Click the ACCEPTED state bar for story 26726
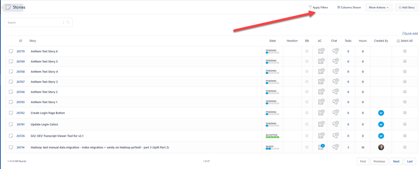420x169 pixels. click(x=272, y=136)
